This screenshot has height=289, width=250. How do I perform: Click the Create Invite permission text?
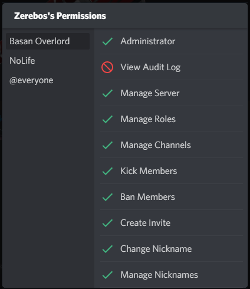point(146,223)
